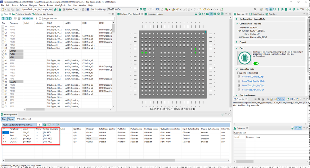Viewport: 310px width, 168px height.
Task: Check the box for pin A1 PTG10
Action: tap(3, 27)
